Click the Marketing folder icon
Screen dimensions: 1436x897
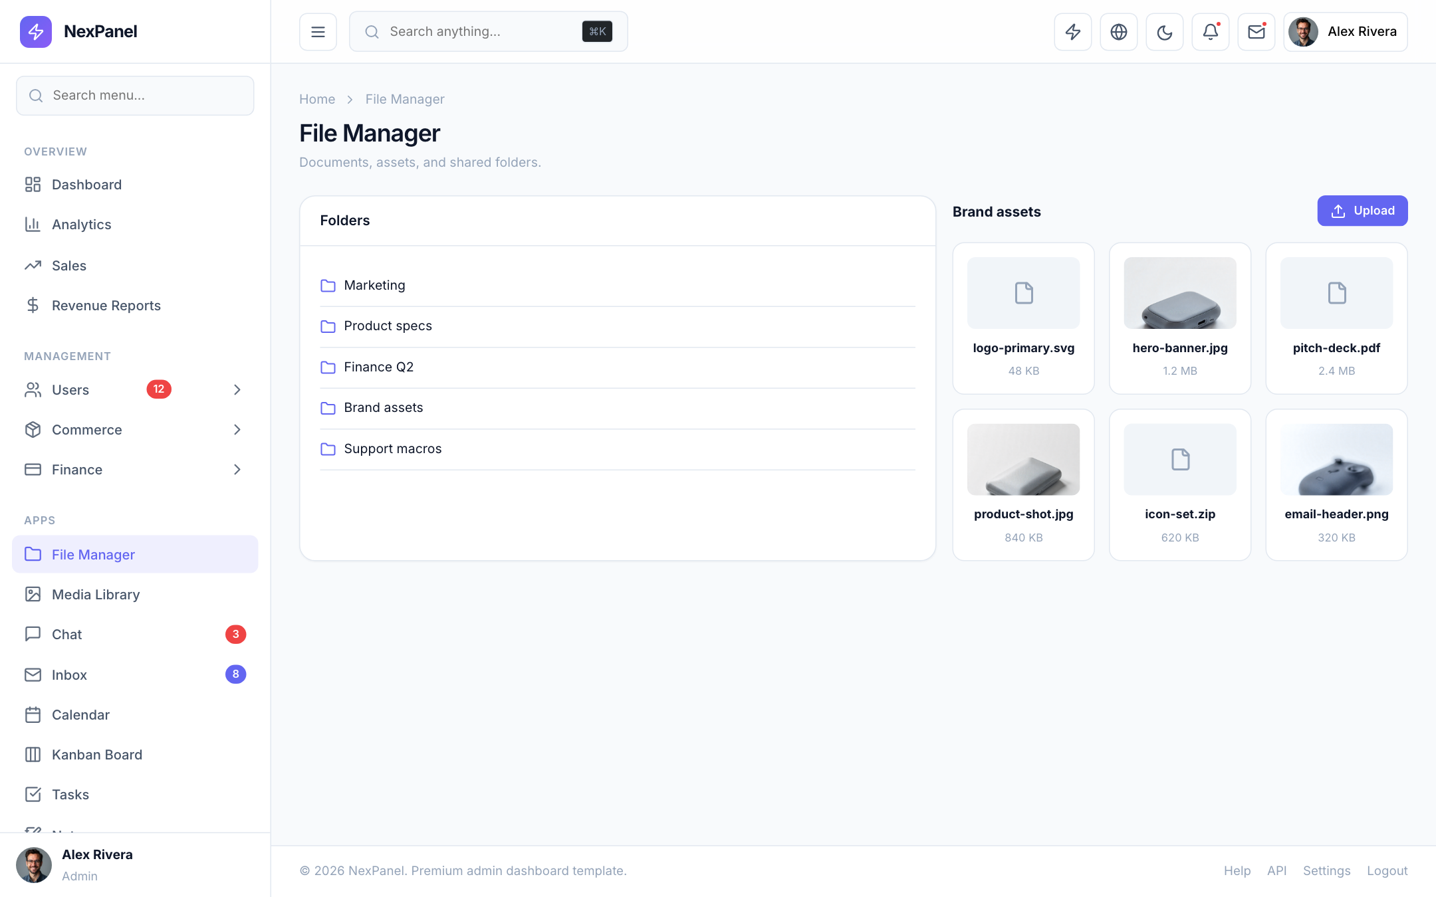(328, 286)
